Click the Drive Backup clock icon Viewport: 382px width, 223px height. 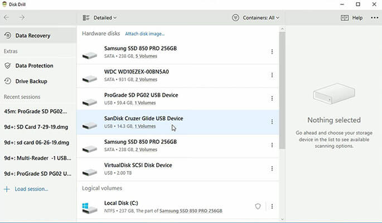point(8,81)
